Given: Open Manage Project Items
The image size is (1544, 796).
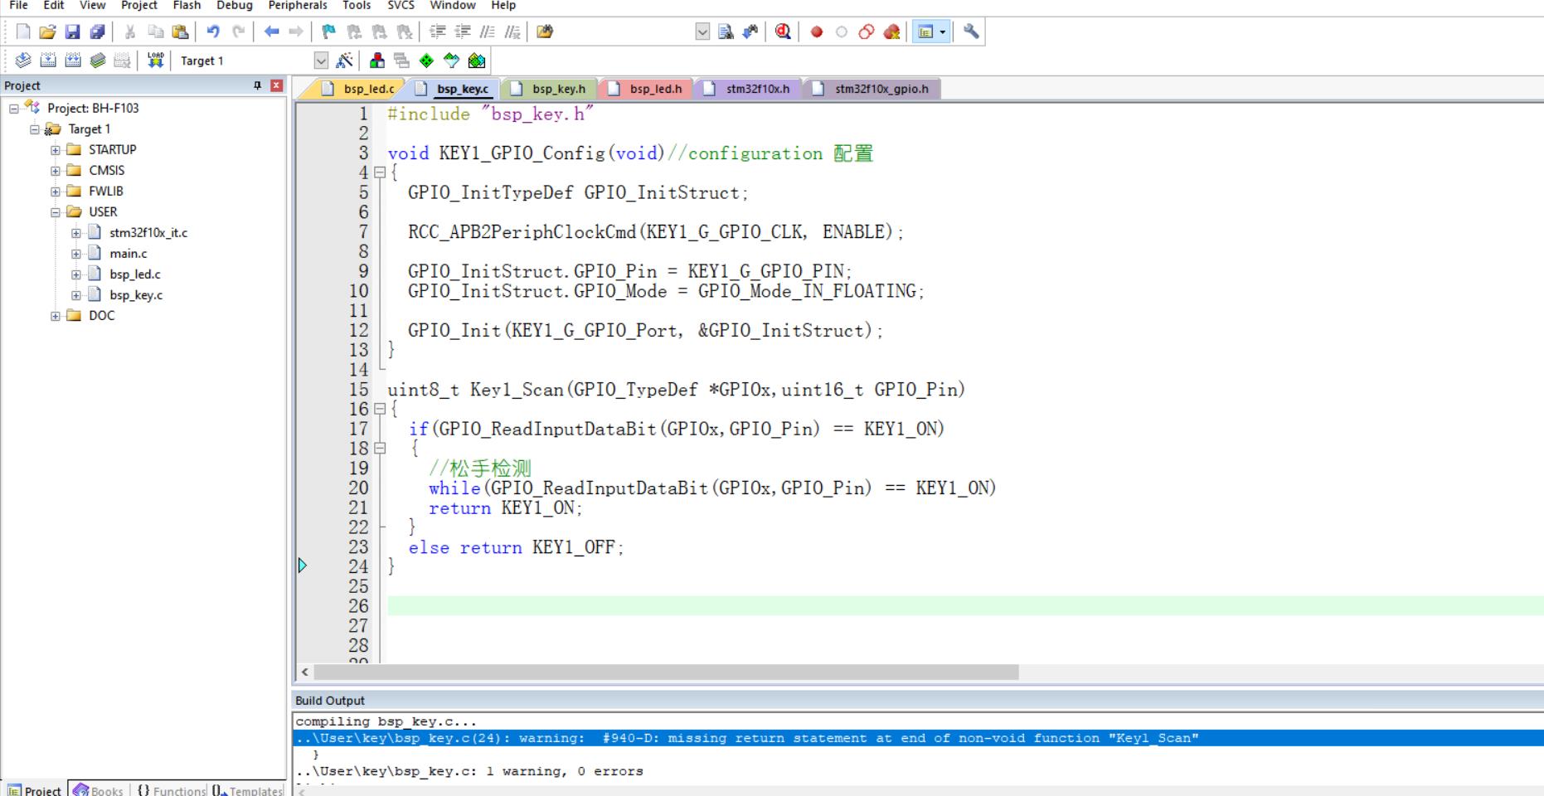Looking at the screenshot, I should tap(377, 61).
